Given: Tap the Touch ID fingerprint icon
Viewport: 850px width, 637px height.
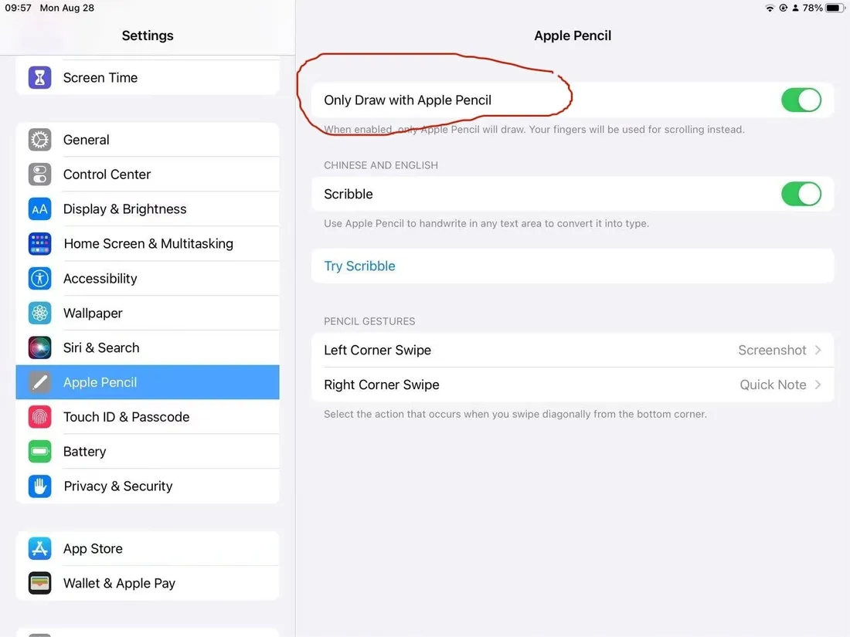Looking at the screenshot, I should [39, 417].
